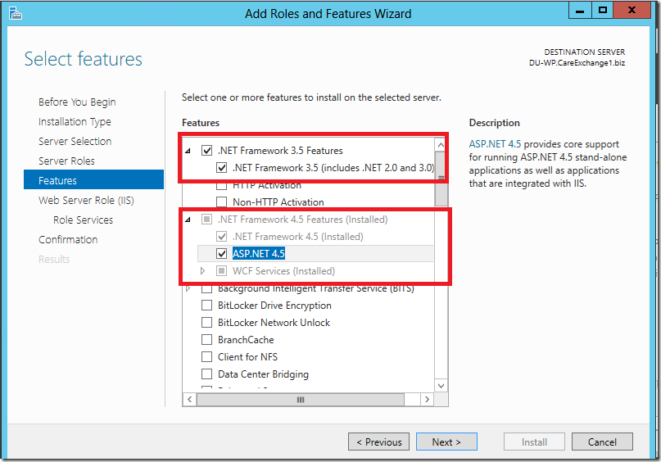Image resolution: width=661 pixels, height=462 pixels.
Task: Uncheck the ASP.NET 4.5 checkbox
Action: pos(221,253)
